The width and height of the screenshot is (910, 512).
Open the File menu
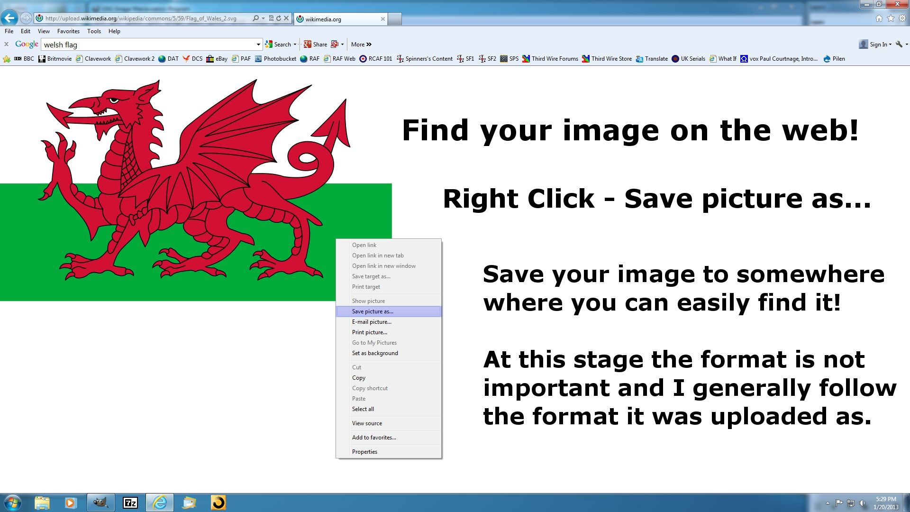point(9,31)
